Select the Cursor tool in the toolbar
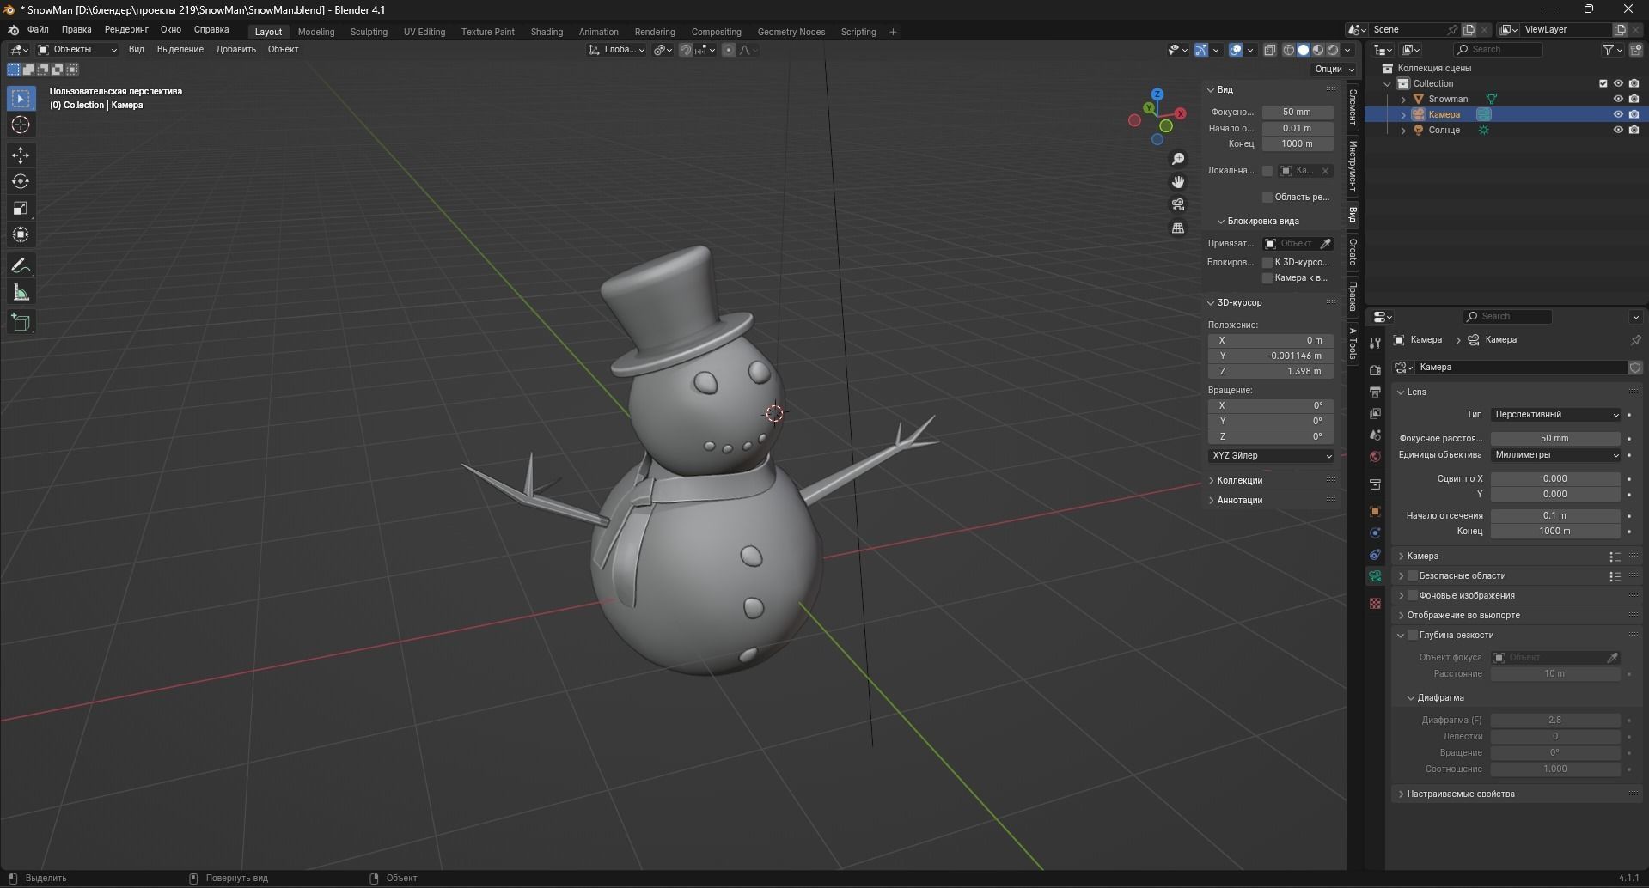Screen dimensions: 1649x888 point(21,125)
